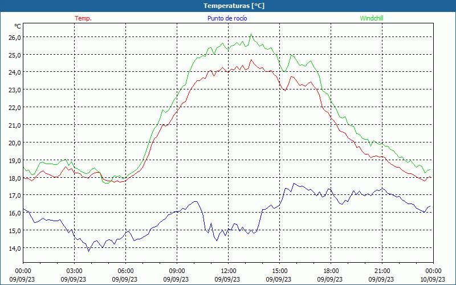Click the 09:00 time axis label
The image size is (456, 285).
point(177,271)
